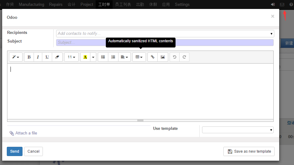Open the font size 11 dropdown

point(71,57)
